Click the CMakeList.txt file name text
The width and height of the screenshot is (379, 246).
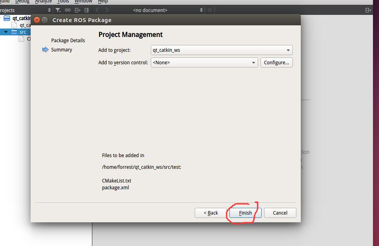point(117,181)
